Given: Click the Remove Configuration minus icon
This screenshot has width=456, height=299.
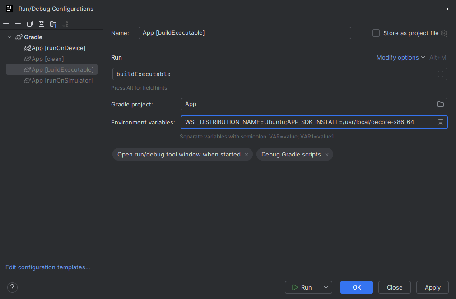Looking at the screenshot, I should tap(18, 23).
